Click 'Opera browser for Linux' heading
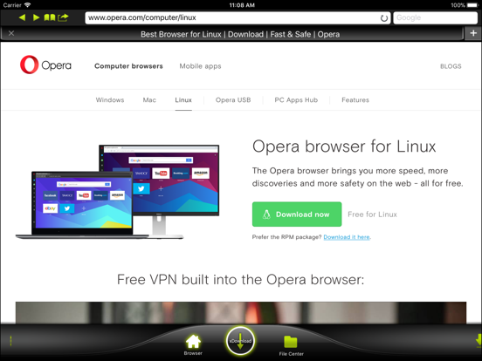The width and height of the screenshot is (482, 361). point(344,146)
